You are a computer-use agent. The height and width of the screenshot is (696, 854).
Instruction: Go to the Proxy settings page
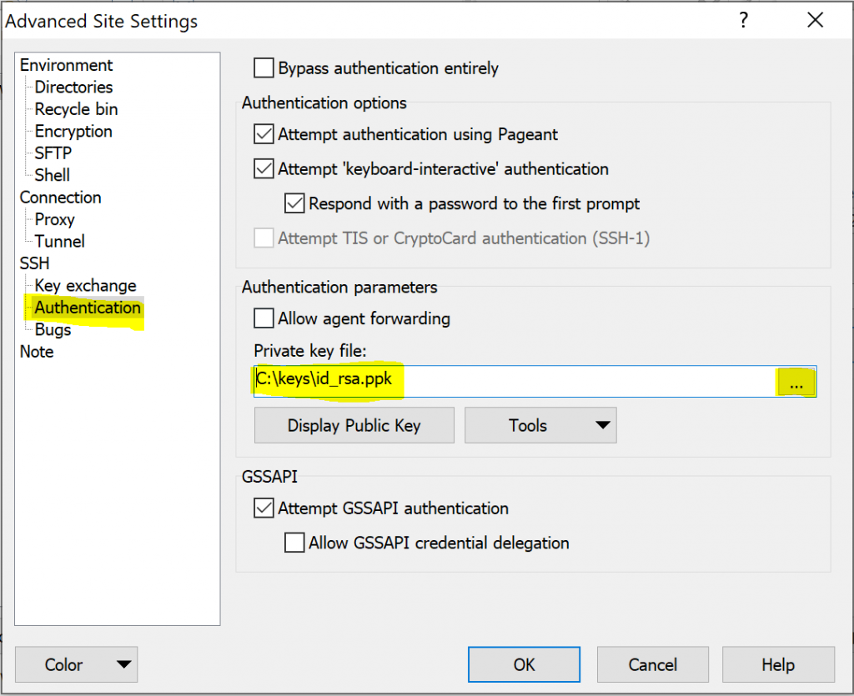55,220
